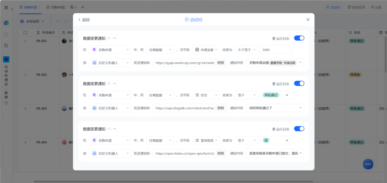Open the 紧急程度 field dropdown in rule #3

point(206,140)
